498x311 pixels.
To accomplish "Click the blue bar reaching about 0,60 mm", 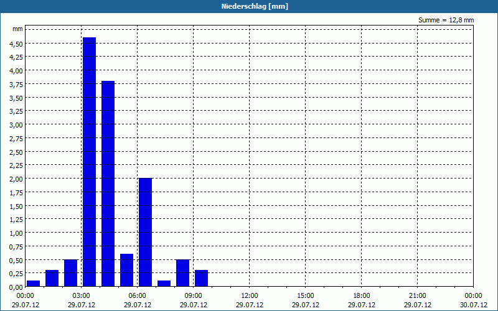I will pos(127,270).
